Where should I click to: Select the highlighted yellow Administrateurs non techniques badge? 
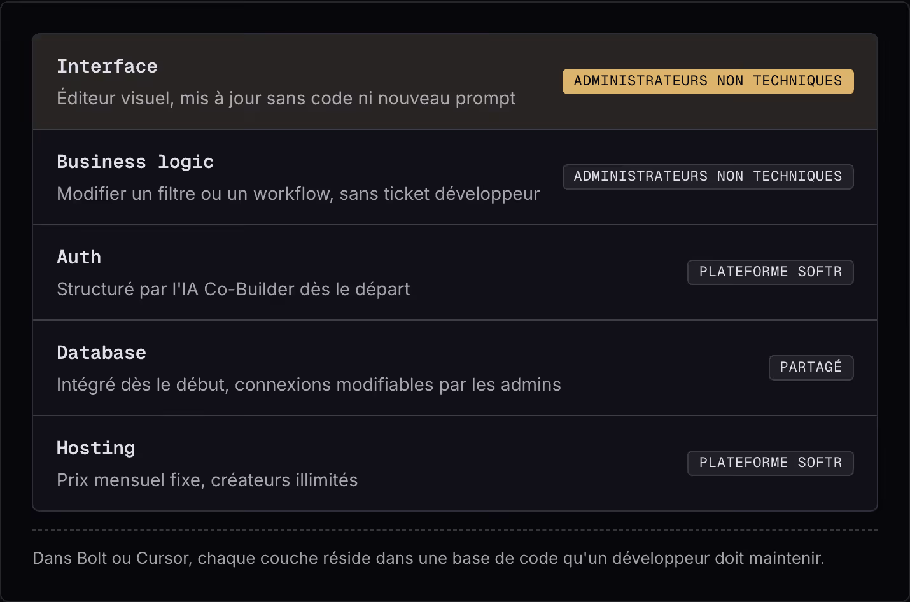click(708, 81)
